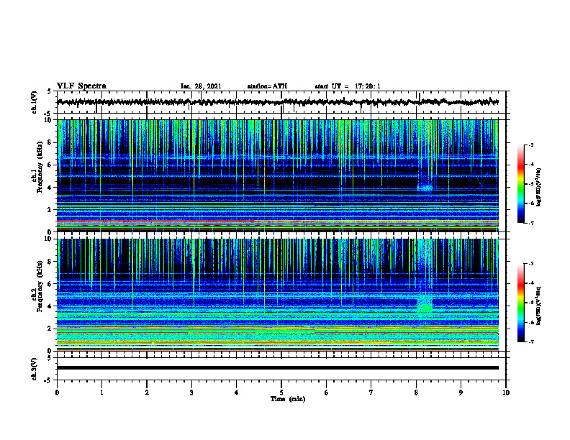
Task: Click the ch.1 voltage waveform trace
Action: [277, 102]
